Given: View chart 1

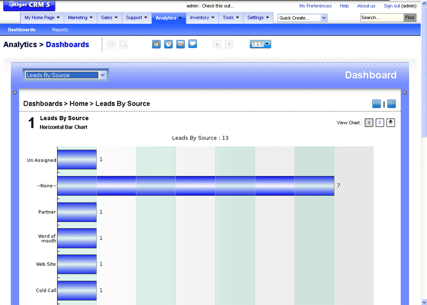Looking at the screenshot, I should (x=369, y=123).
